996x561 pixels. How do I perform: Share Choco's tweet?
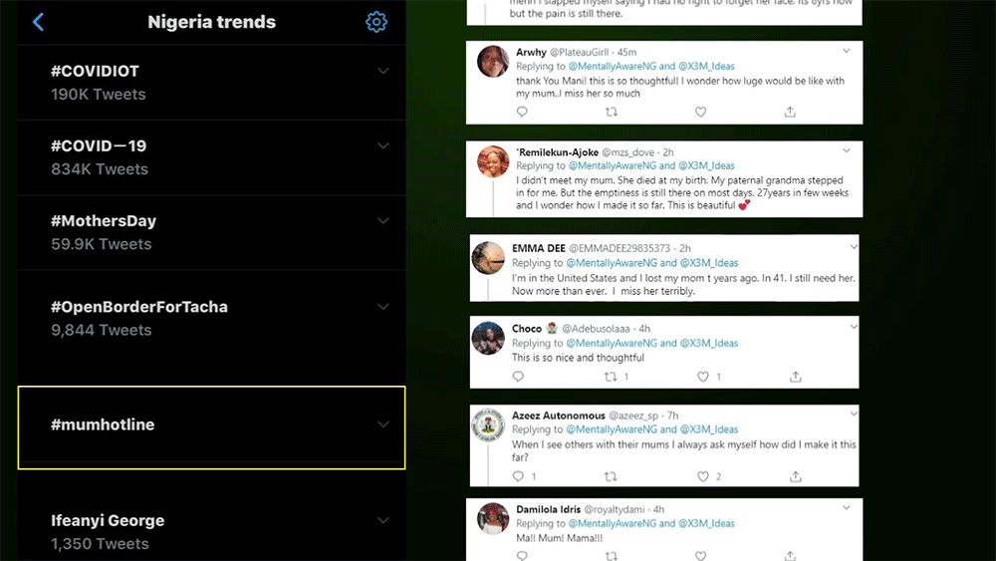point(795,377)
